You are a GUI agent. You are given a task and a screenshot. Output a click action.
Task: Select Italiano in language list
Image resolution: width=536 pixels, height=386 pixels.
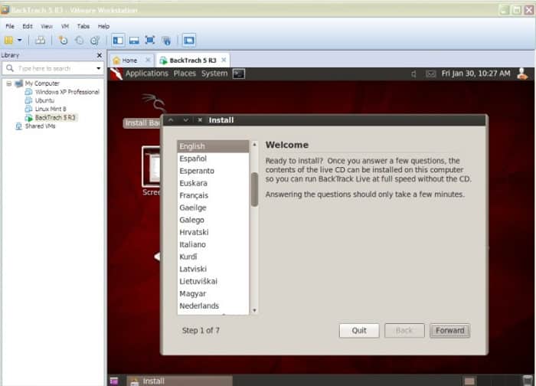pyautogui.click(x=214, y=245)
